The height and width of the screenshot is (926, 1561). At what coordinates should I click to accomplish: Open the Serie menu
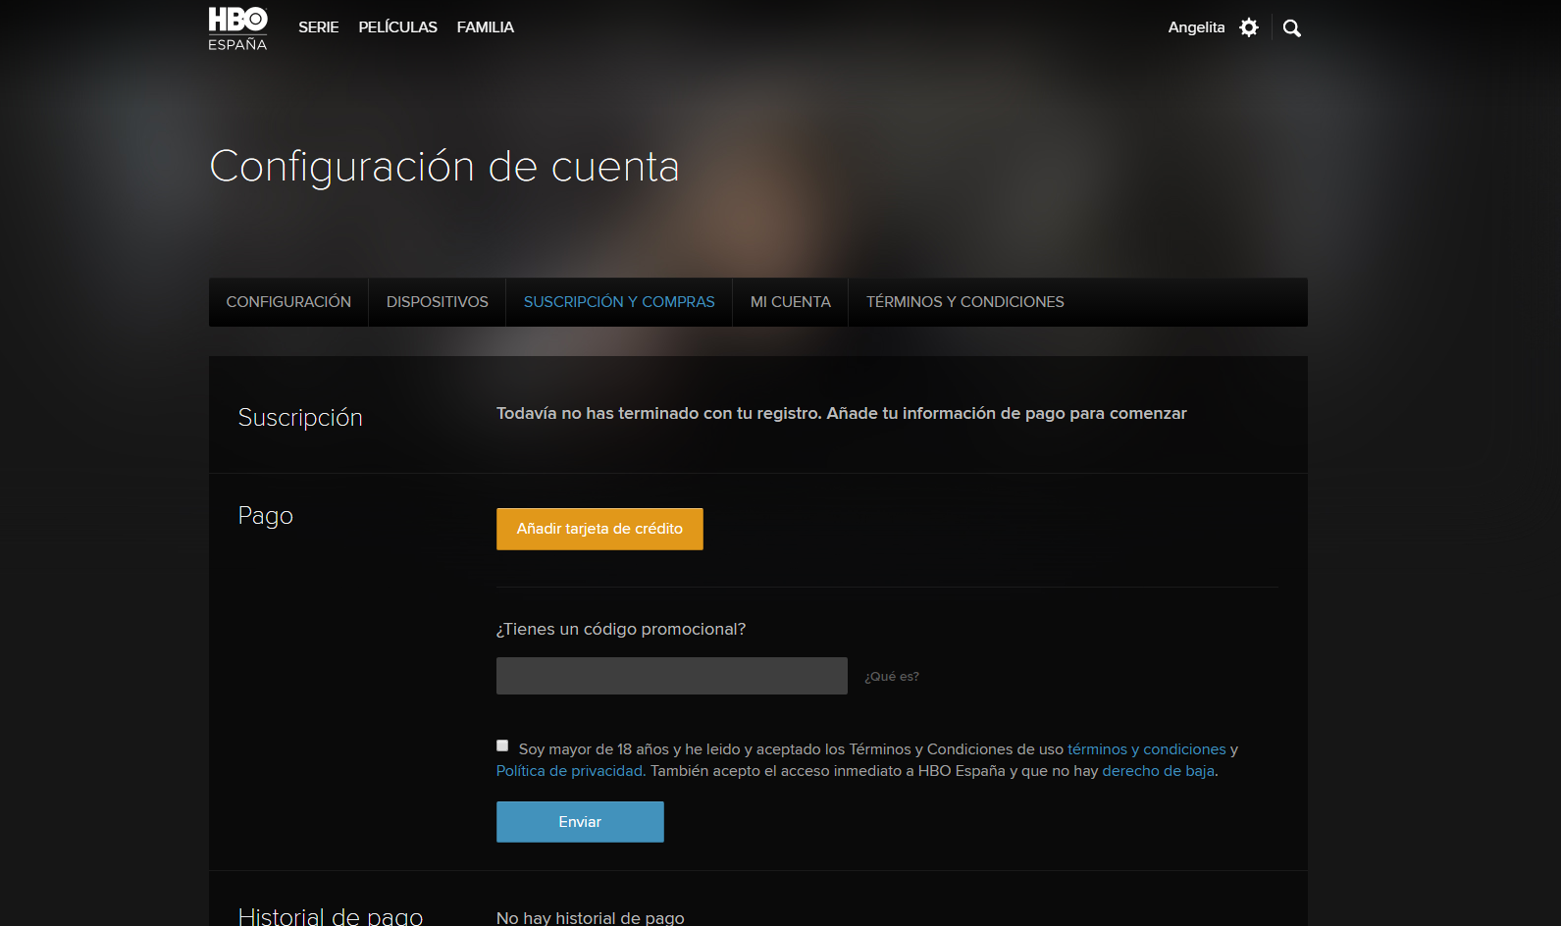[x=318, y=27]
